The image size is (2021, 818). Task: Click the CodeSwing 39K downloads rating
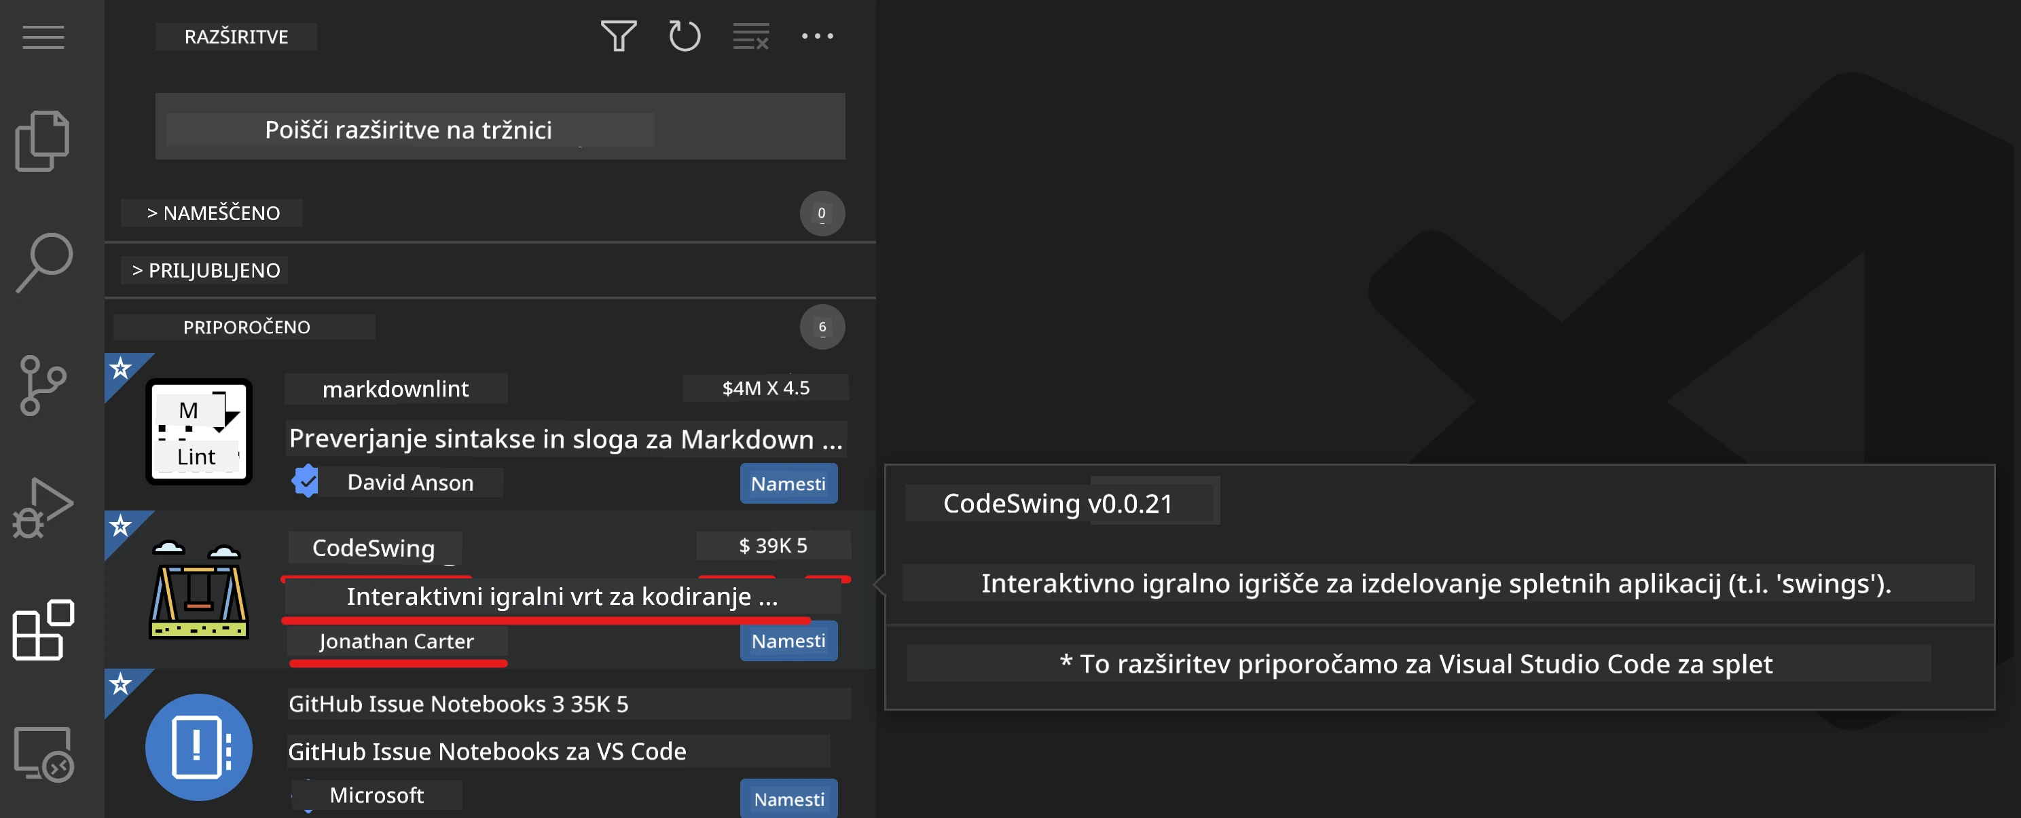point(773,545)
